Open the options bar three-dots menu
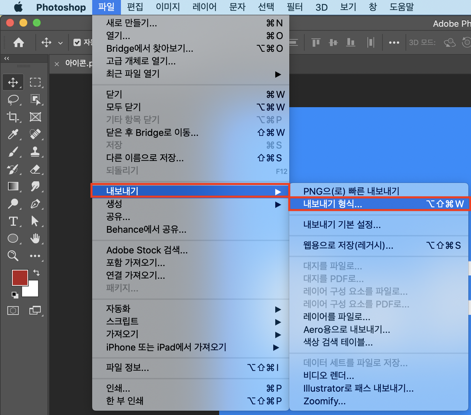The height and width of the screenshot is (415, 471). tap(394, 42)
